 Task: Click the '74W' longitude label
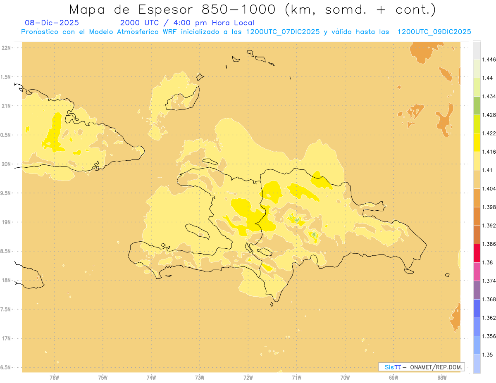[x=151, y=378]
